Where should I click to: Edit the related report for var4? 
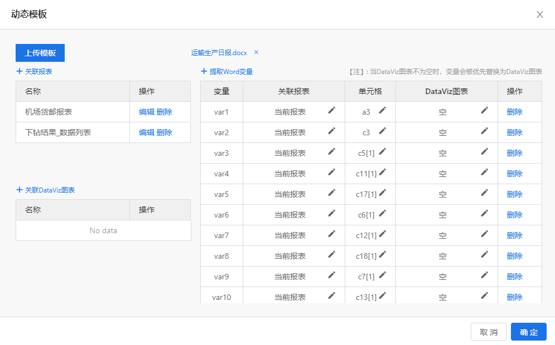pos(332,172)
